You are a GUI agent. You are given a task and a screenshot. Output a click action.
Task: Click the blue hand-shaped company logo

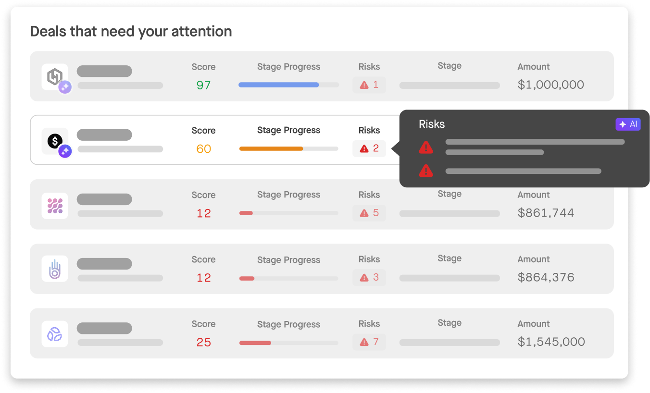coord(55,269)
